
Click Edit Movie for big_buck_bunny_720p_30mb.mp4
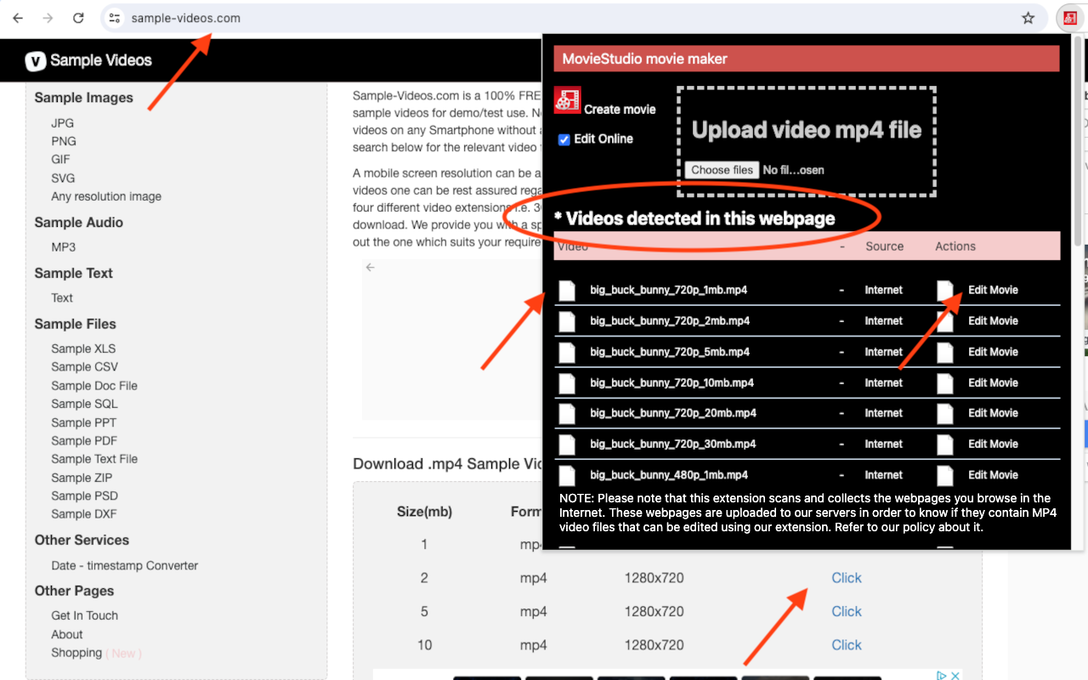993,444
